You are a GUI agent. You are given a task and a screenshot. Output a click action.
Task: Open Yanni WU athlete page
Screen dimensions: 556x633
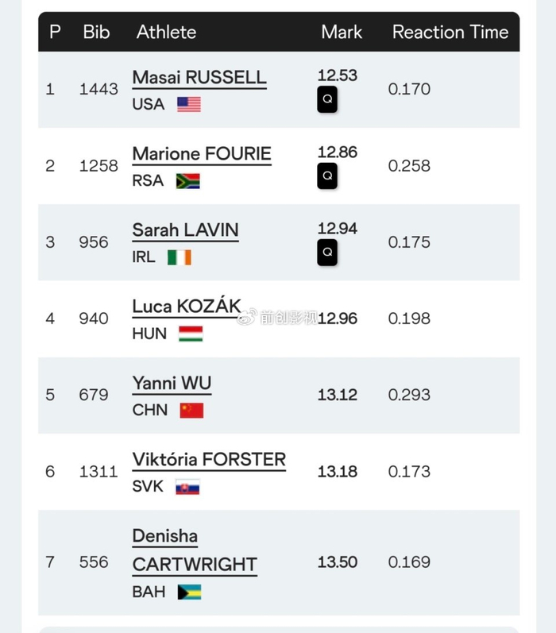pos(172,384)
